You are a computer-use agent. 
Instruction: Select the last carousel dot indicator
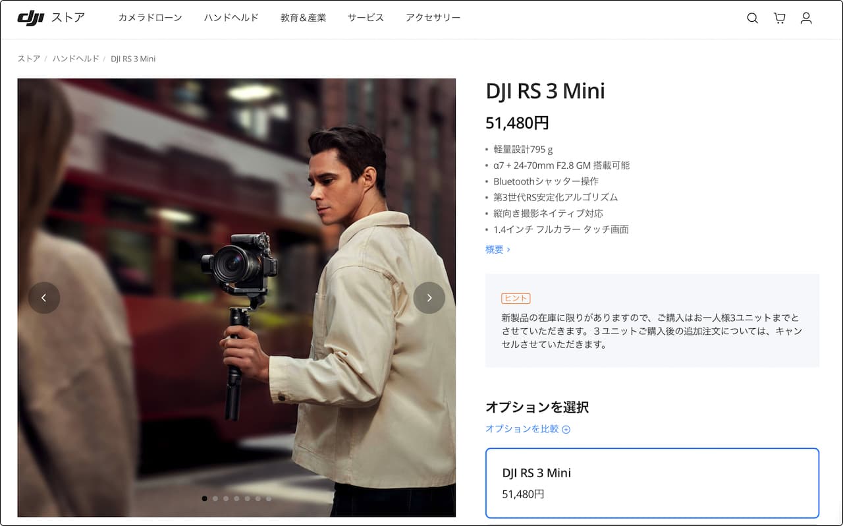pyautogui.click(x=269, y=498)
